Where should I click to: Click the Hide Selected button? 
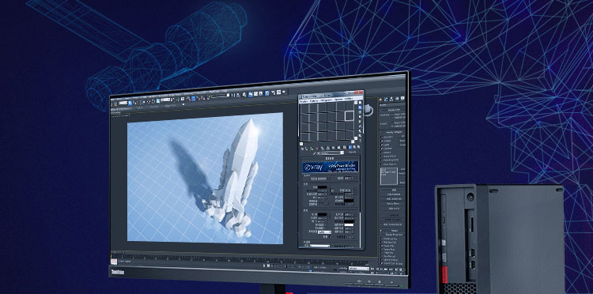pyautogui.click(x=392, y=194)
